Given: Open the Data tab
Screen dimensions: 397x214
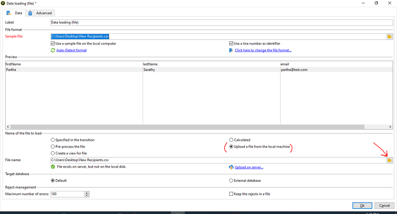Looking at the screenshot, I should (14, 13).
